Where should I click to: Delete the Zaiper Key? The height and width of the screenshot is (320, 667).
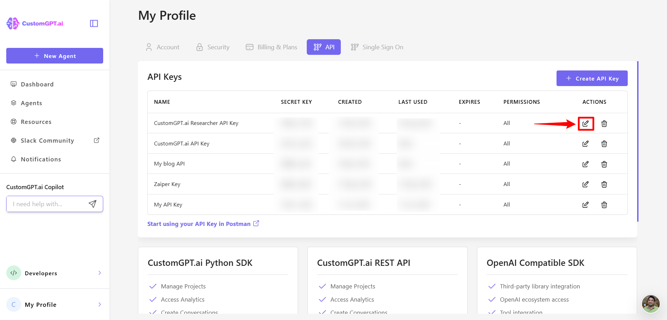coord(604,184)
